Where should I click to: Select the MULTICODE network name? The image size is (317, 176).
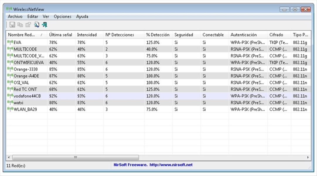click(x=25, y=49)
